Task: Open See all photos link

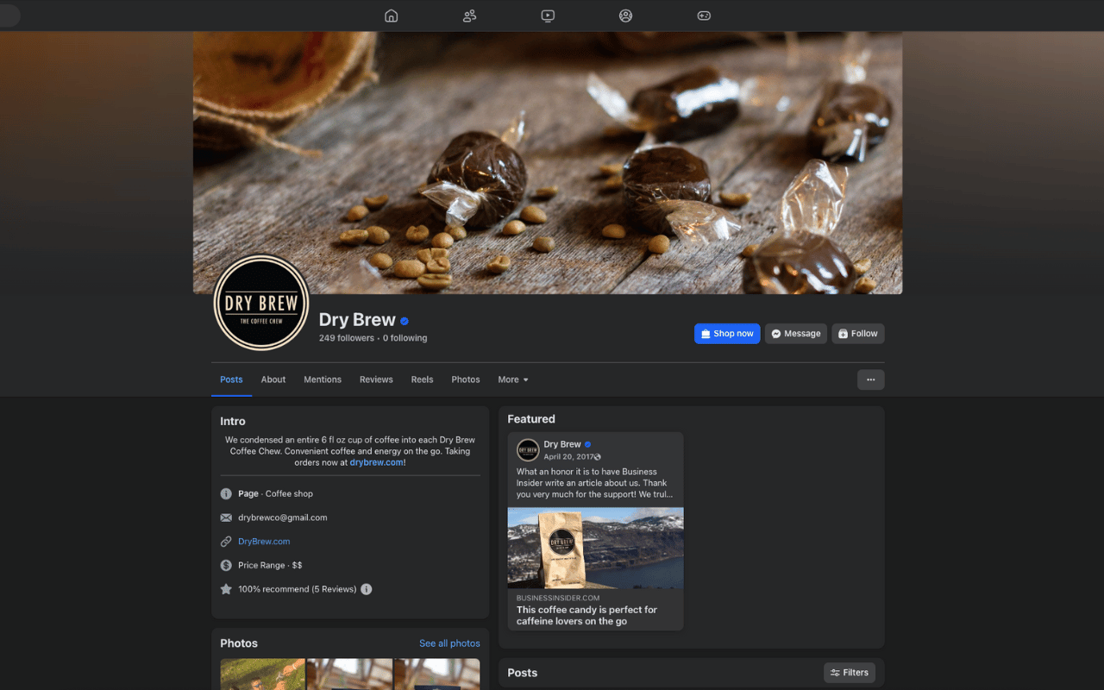Action: [449, 643]
